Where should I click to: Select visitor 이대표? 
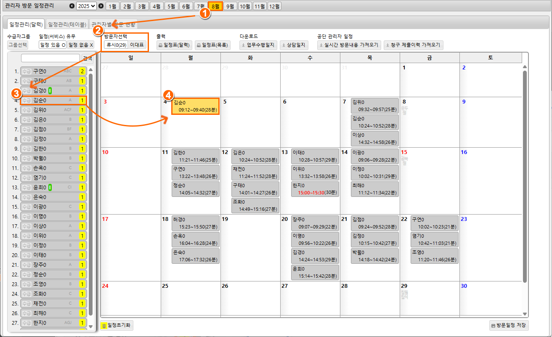137,45
